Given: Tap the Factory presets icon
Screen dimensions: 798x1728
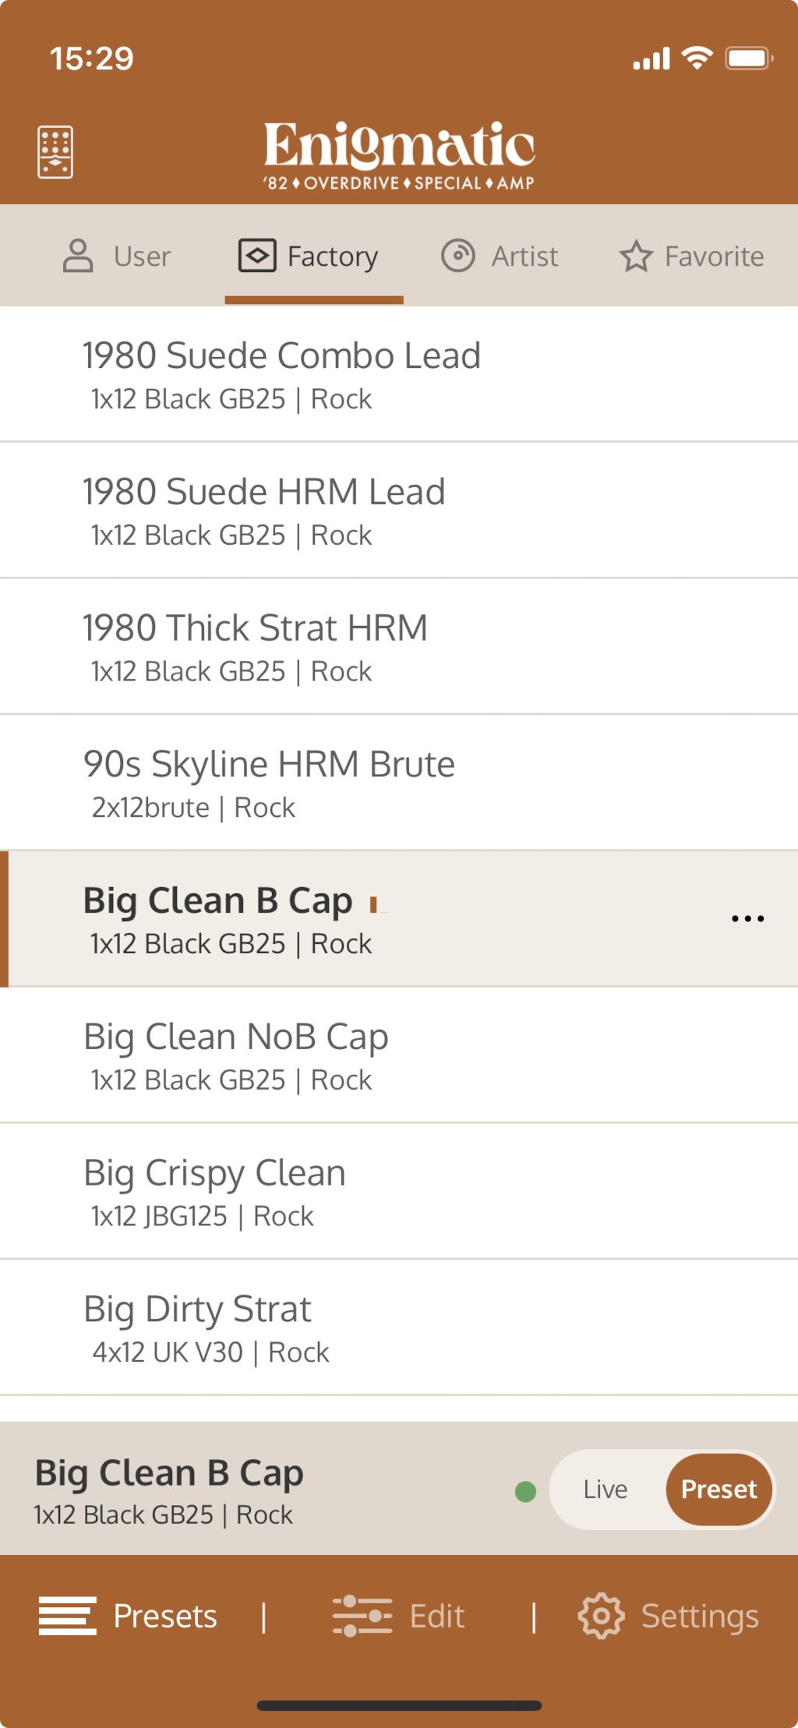Looking at the screenshot, I should pyautogui.click(x=257, y=256).
